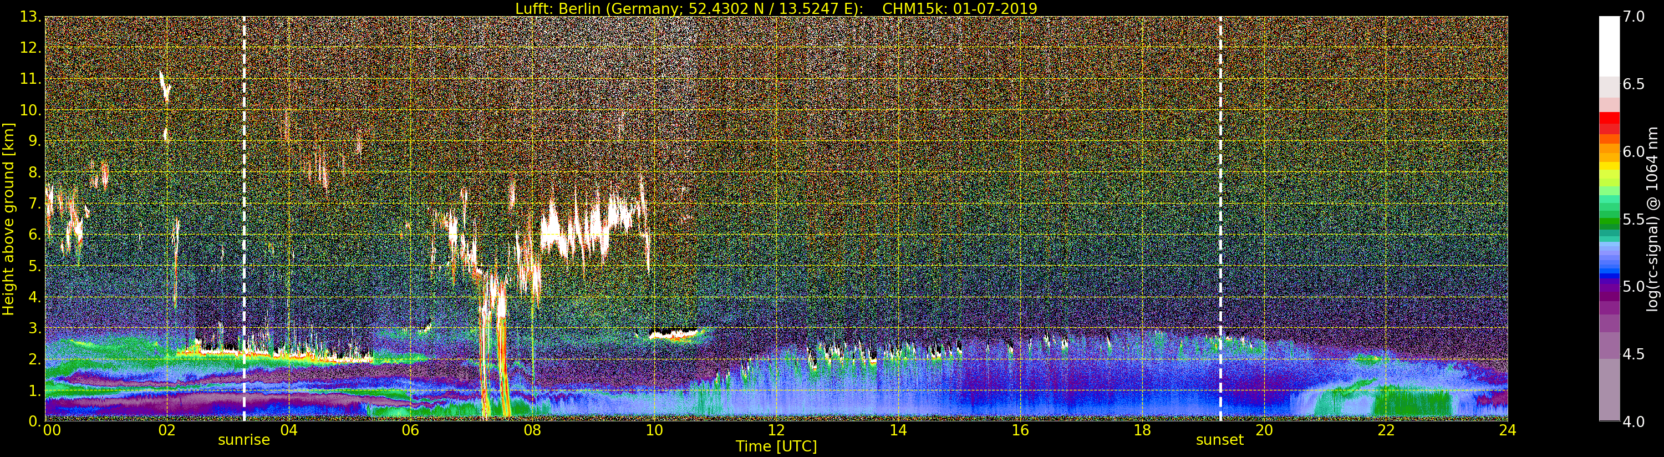Click the time axis tick label "00"
Viewport: 1664px width, 457px height.
click(x=52, y=430)
